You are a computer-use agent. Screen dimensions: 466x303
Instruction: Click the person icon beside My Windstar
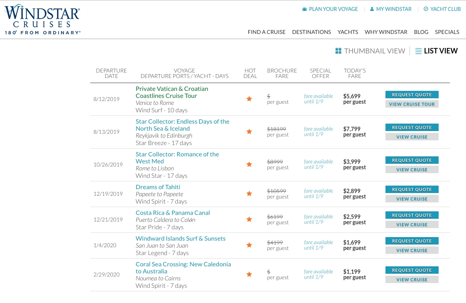pyautogui.click(x=372, y=9)
